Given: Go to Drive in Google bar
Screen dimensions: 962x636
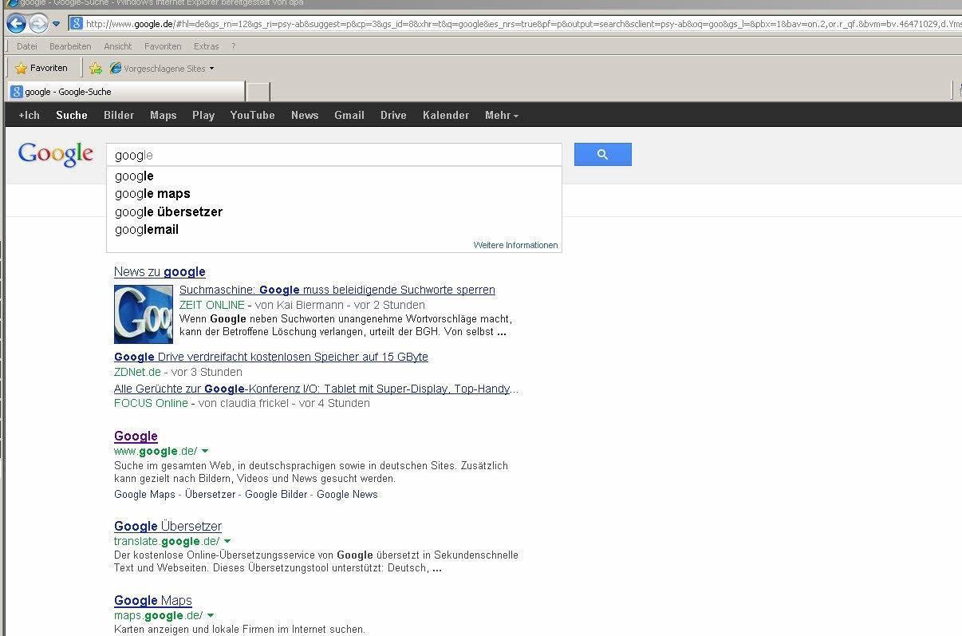Looking at the screenshot, I should 393,115.
